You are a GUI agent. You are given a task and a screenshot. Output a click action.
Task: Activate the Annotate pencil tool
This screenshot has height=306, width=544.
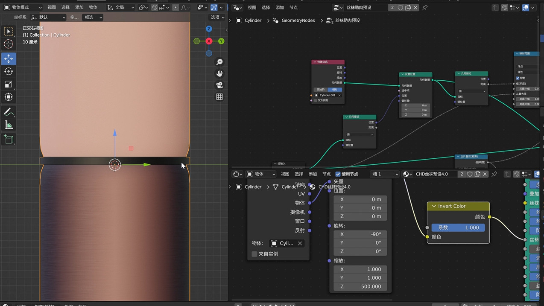click(x=9, y=112)
